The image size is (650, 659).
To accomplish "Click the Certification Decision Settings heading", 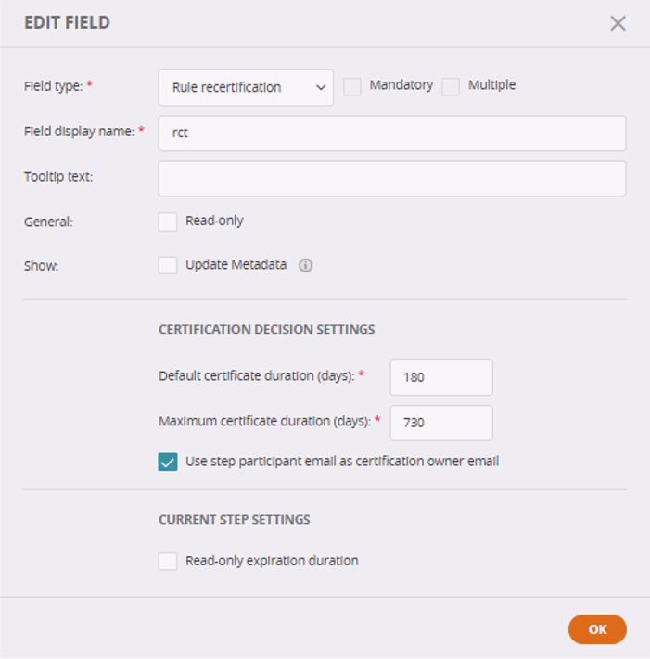I will pos(266,330).
